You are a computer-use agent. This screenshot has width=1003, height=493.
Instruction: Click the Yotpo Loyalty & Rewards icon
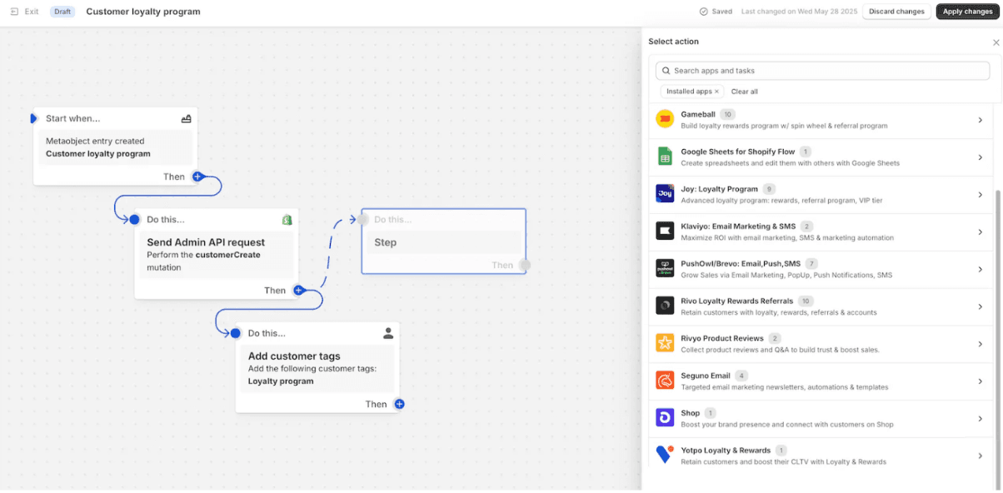tap(664, 455)
